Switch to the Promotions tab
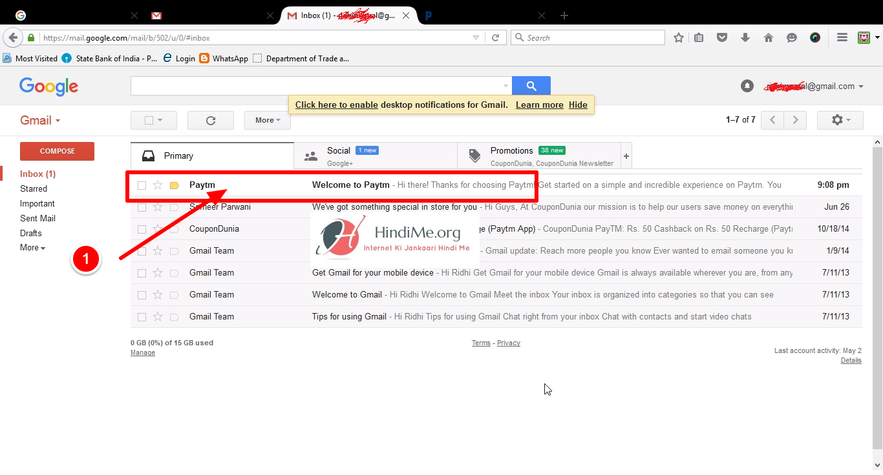Screen dimensions: 883x475 click(x=539, y=156)
